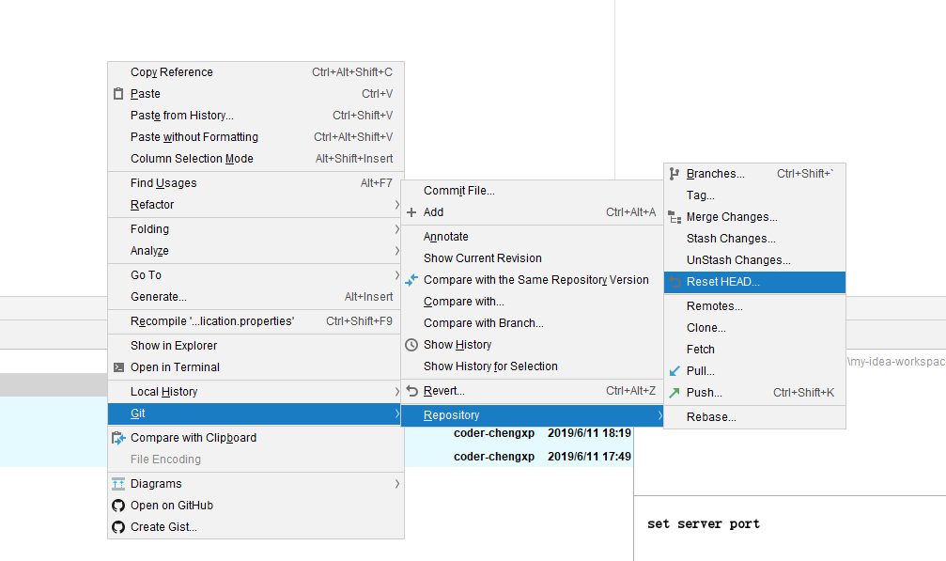Click the Merge Changes icon
The height and width of the screenshot is (561, 946).
[x=675, y=217]
